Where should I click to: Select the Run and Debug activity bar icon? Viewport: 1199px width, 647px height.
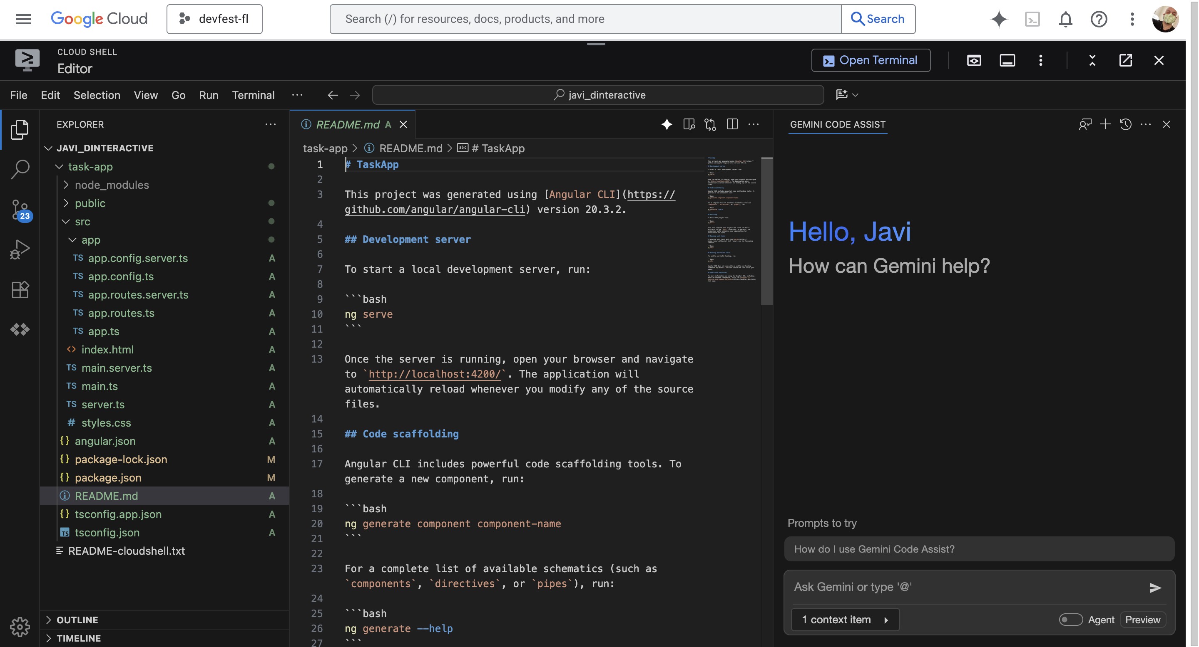click(x=20, y=249)
